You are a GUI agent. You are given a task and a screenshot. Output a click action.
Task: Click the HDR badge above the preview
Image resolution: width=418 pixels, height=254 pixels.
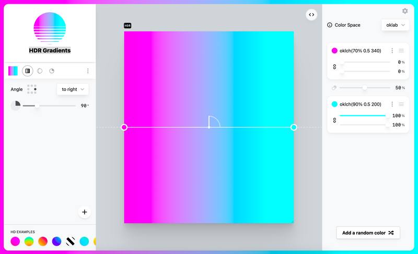coord(127,26)
